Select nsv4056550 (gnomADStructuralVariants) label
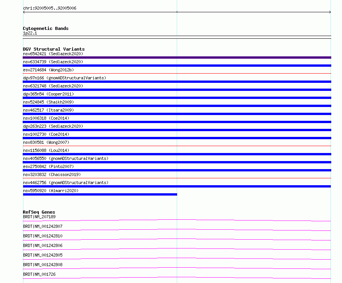 pos(66,158)
